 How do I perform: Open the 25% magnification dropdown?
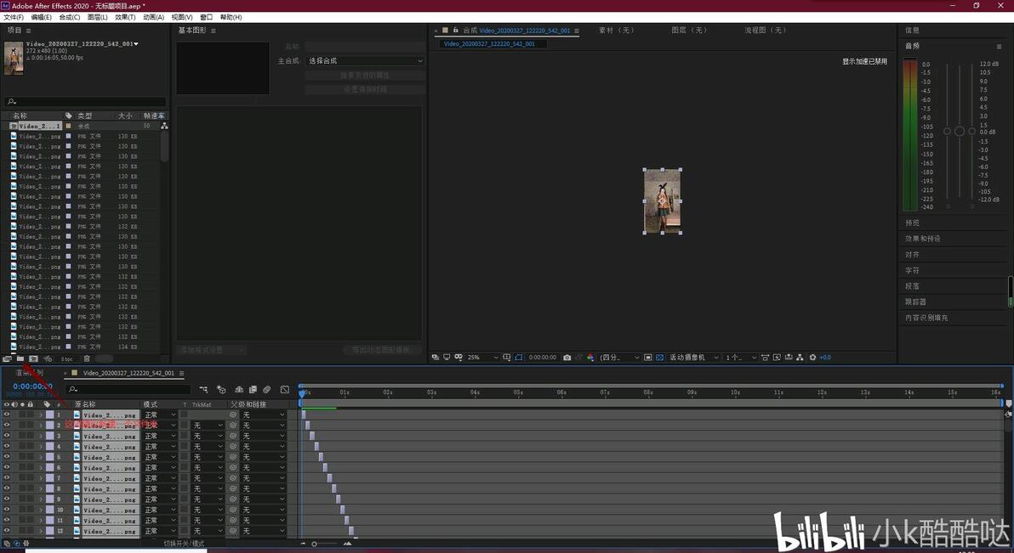(482, 358)
